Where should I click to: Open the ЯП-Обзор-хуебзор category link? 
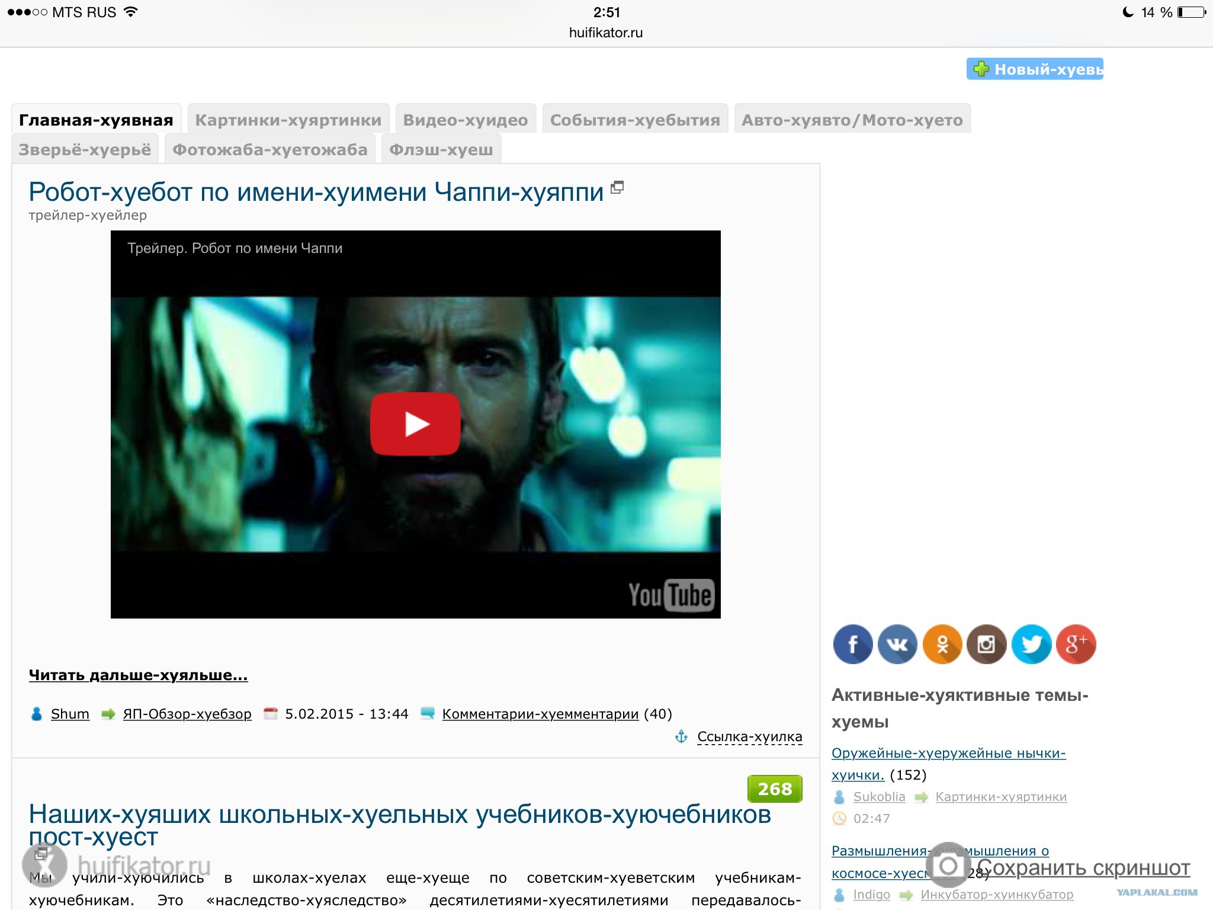pyautogui.click(x=187, y=714)
